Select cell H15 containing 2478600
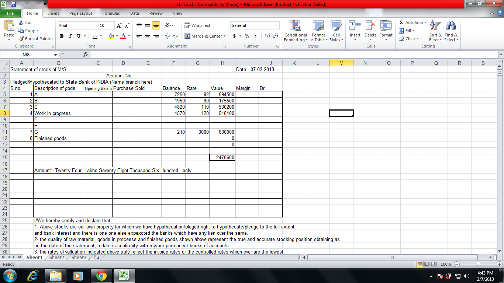 click(222, 157)
